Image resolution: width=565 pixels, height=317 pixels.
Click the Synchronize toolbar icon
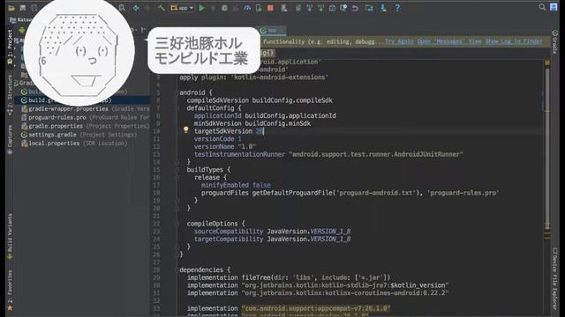(34, 8)
